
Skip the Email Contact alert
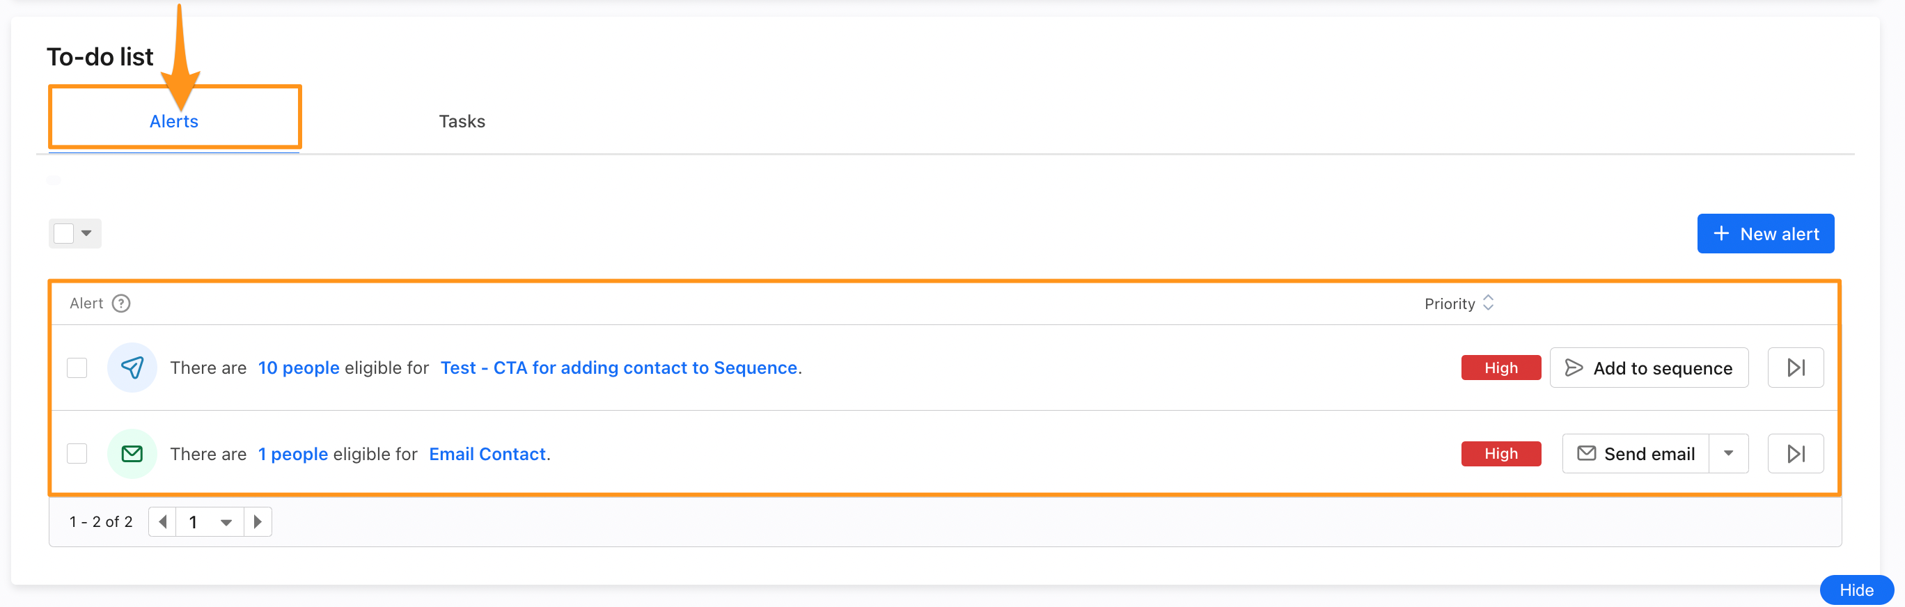coord(1796,453)
